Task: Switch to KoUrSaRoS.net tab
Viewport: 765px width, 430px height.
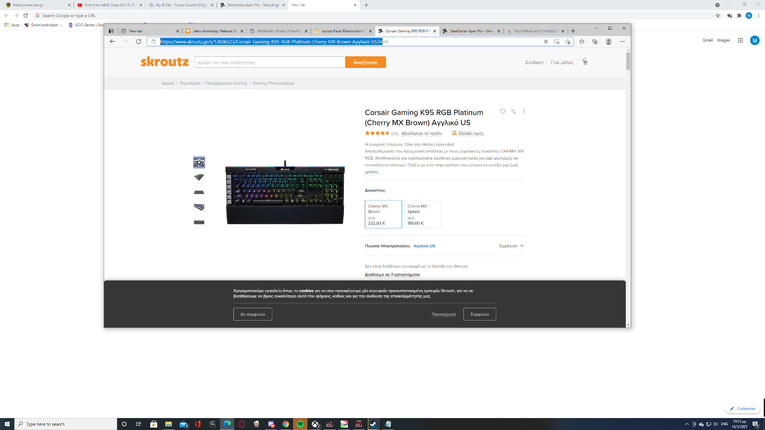Action: (535, 31)
